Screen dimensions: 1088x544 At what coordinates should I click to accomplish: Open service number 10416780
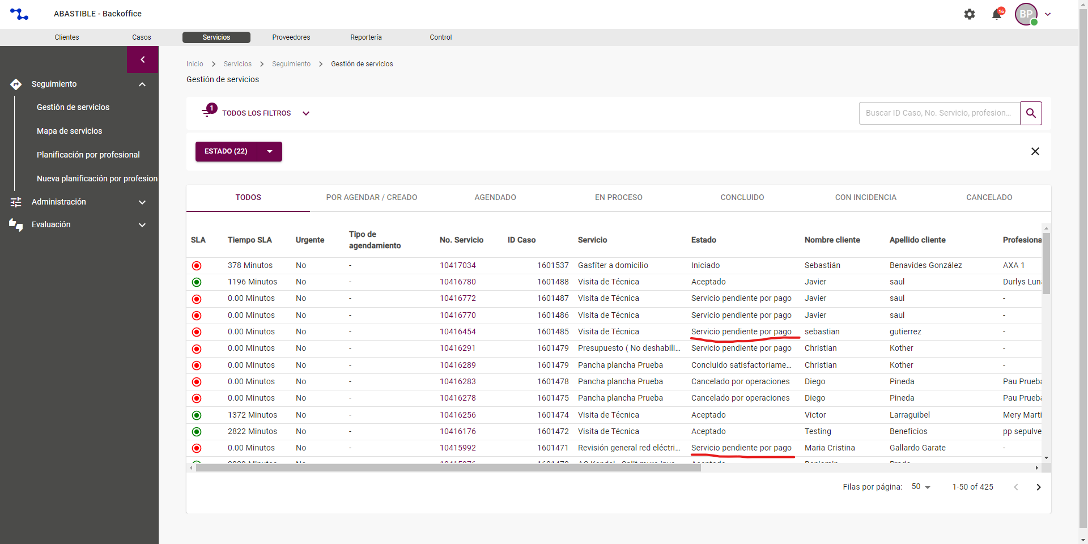(458, 282)
